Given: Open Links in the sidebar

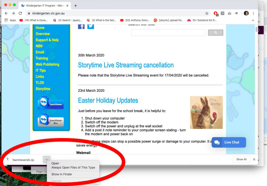Looking at the screenshot, I should (40, 77).
